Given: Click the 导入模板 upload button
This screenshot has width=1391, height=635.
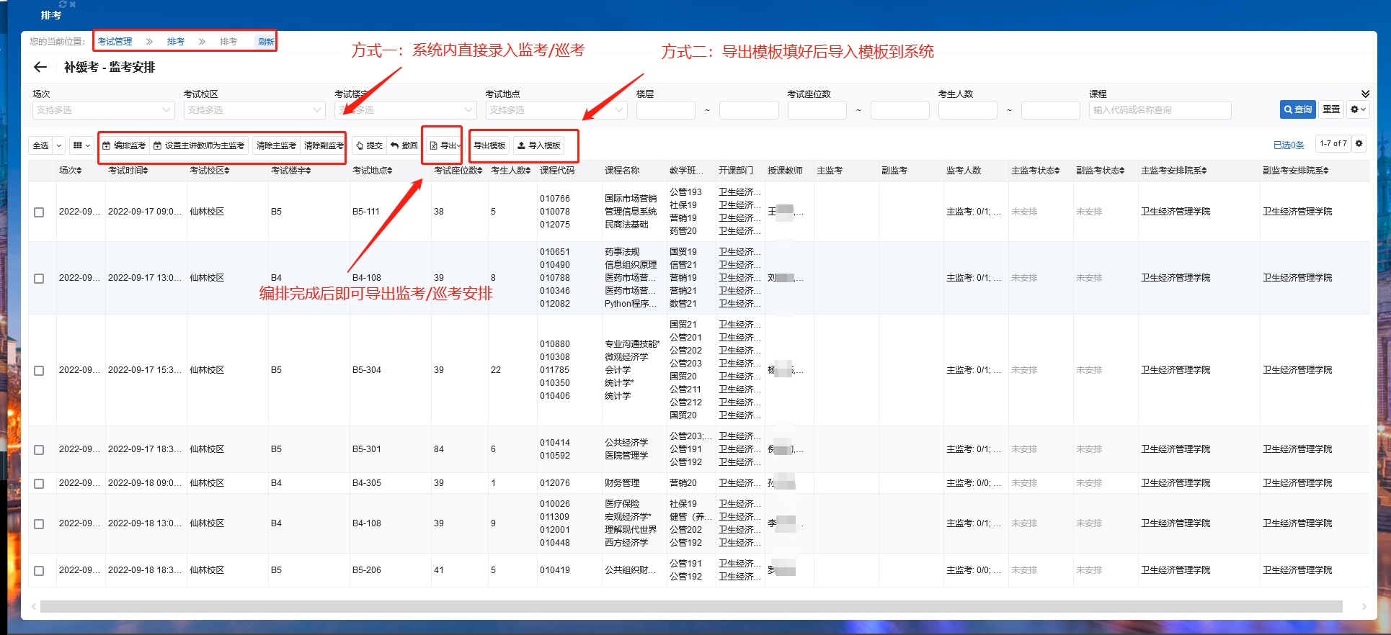Looking at the screenshot, I should (x=539, y=145).
